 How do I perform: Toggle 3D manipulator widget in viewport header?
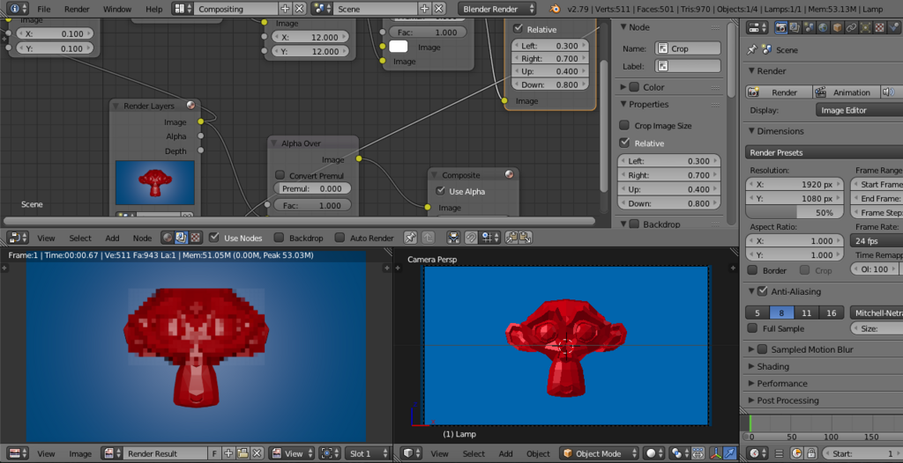[716, 453]
